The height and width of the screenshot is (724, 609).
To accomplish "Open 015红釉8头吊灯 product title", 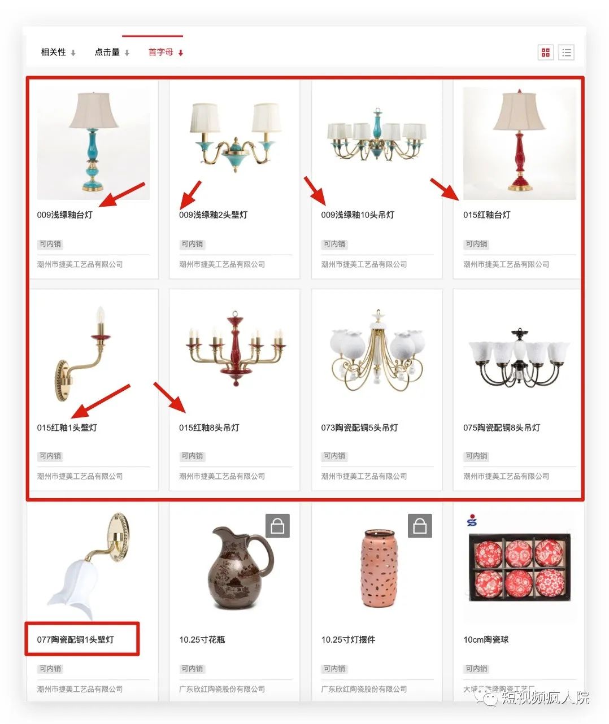I will coord(209,428).
